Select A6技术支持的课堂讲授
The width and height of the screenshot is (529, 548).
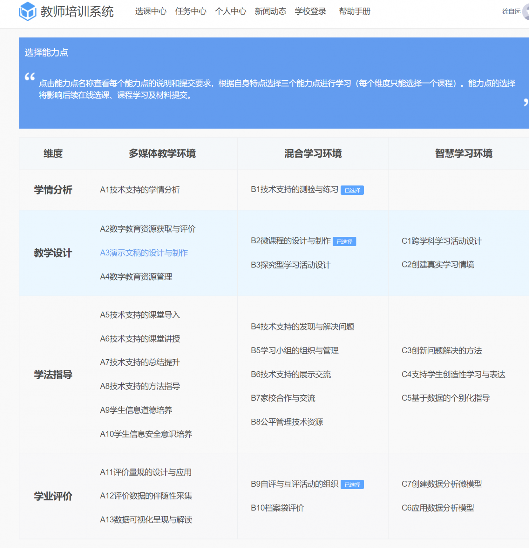pos(140,339)
